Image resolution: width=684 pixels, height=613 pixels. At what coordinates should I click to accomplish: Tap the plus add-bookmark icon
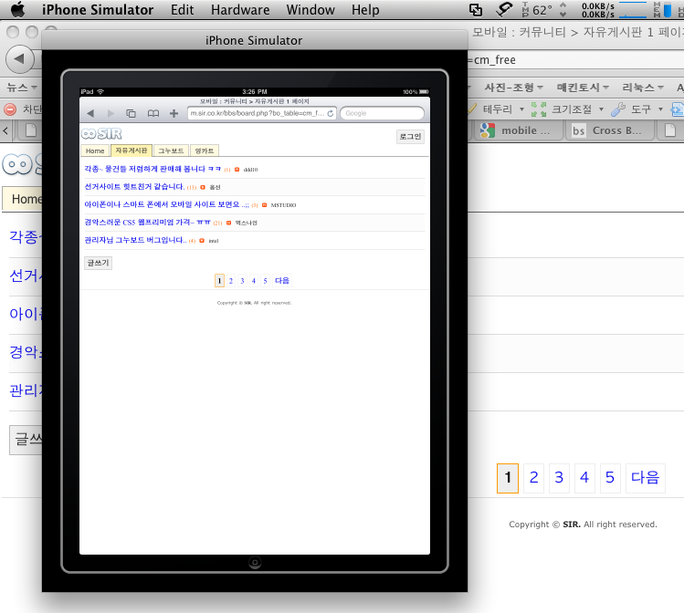point(174,114)
